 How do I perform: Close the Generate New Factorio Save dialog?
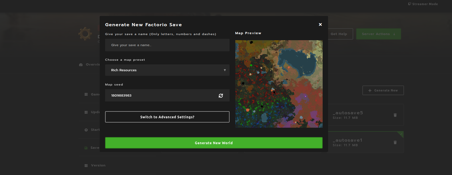pyautogui.click(x=320, y=25)
